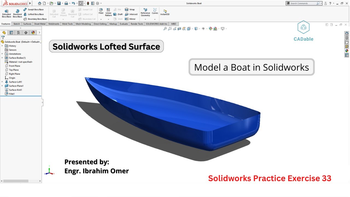This screenshot has width=350, height=197.
Task: Click the Select cursor tool
Action: 81,3
